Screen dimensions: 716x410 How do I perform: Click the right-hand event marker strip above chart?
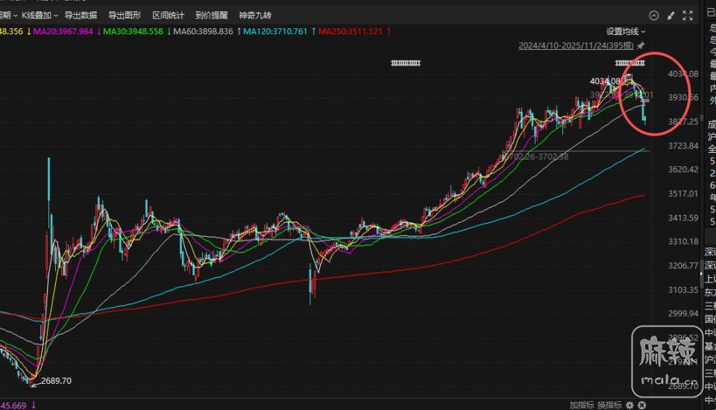click(x=630, y=63)
